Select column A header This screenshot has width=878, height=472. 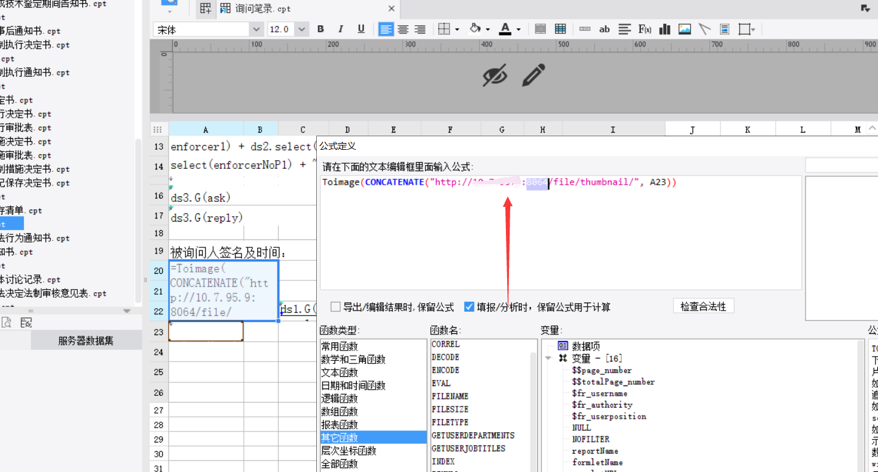tap(206, 130)
